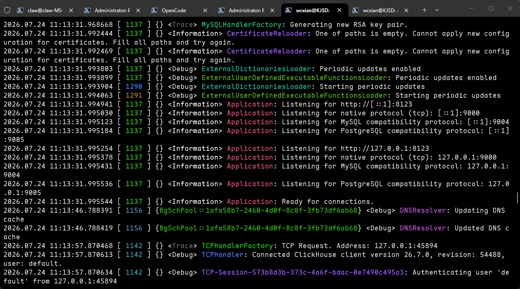This screenshot has height=289, width=520.
Task: Close the active wcxian@KJSD tab
Action: 339,10
